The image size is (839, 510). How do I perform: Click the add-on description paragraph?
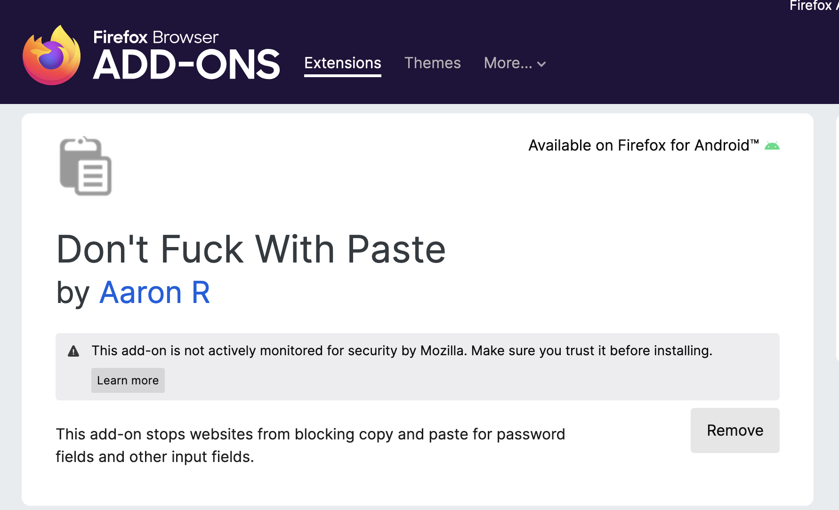[x=310, y=445]
